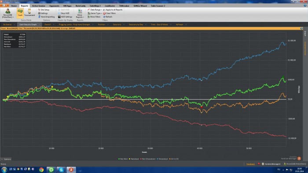
Task: Show hidden system tray icons
Action: point(283,170)
